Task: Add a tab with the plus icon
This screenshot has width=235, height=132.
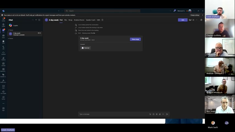Action: coord(102,20)
